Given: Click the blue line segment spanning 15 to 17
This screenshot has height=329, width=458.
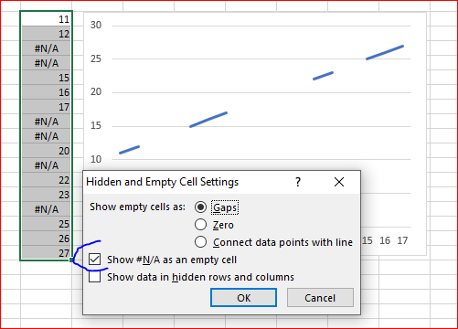Looking at the screenshot, I should (208, 120).
